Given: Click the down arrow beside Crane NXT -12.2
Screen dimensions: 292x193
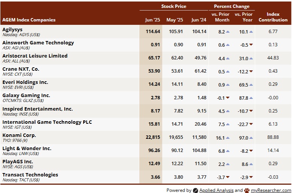Looking at the screenshot, I should pyautogui.click(x=251, y=71).
